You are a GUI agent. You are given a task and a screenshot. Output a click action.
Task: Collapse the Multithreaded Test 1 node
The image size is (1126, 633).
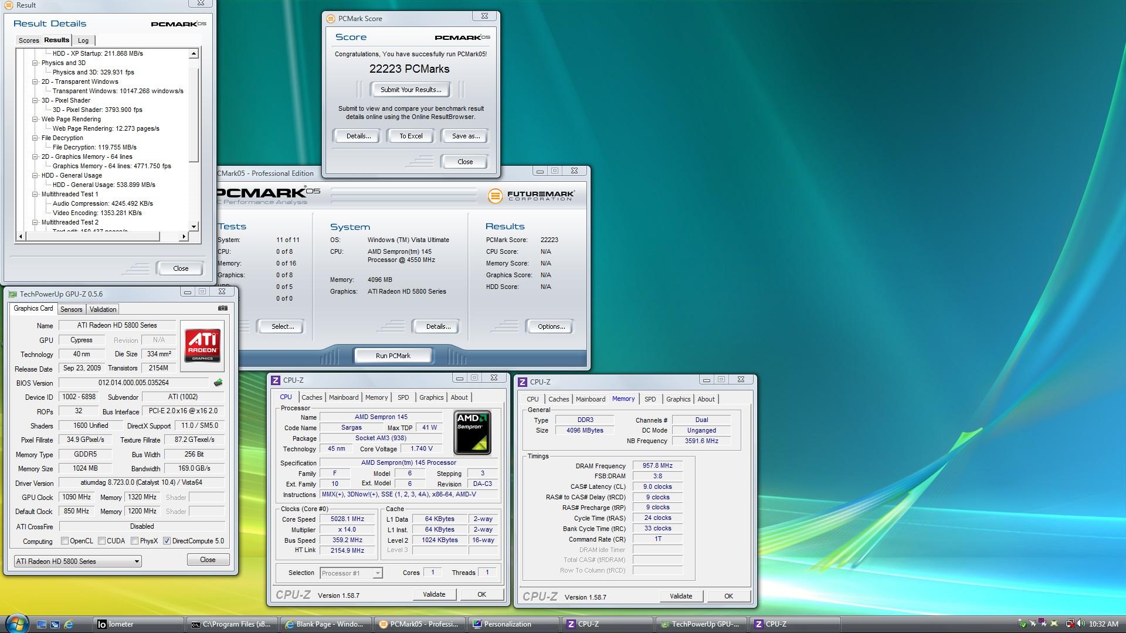35,195
